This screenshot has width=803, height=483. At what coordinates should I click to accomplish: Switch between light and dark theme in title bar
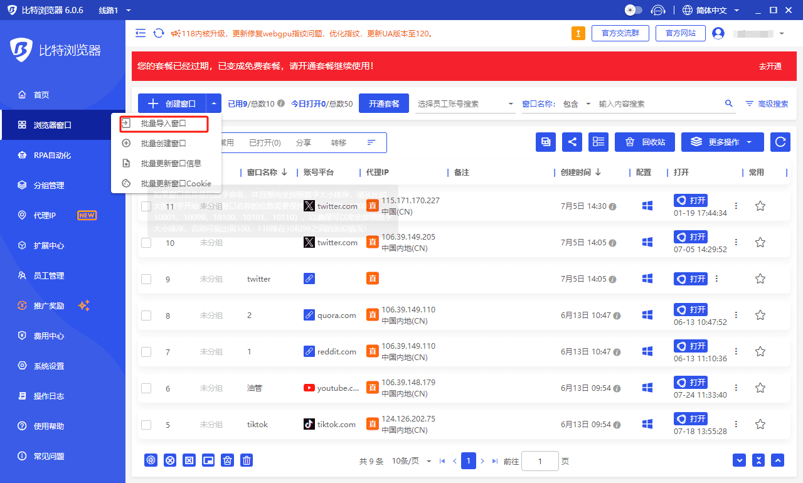[633, 10]
